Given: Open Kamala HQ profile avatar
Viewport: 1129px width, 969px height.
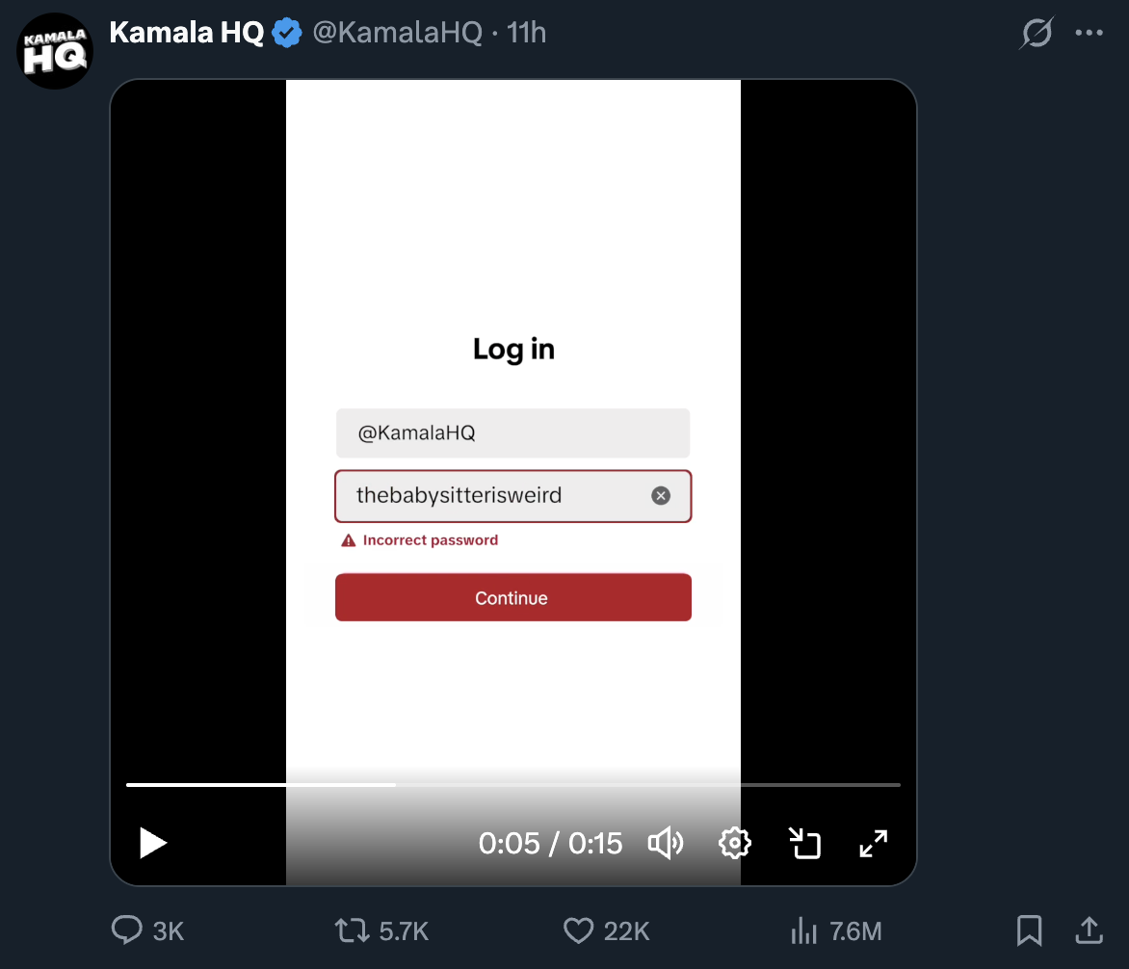Looking at the screenshot, I should point(55,51).
